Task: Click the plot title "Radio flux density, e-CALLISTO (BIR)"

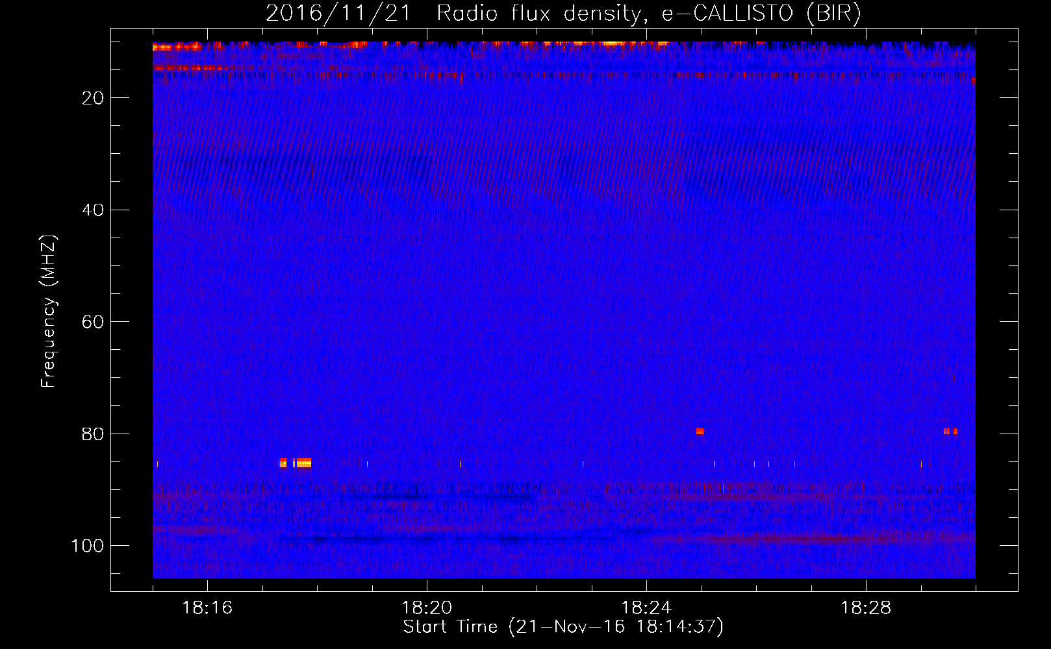Action: [x=649, y=14]
